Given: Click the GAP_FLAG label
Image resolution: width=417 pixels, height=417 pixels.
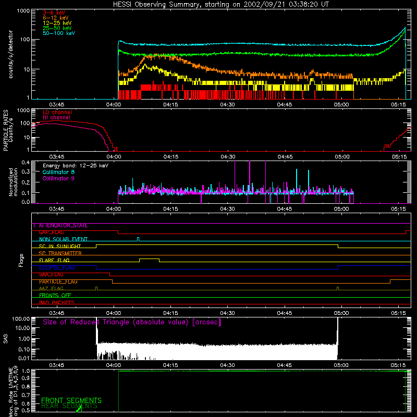Looking at the screenshot, I should [51, 232].
